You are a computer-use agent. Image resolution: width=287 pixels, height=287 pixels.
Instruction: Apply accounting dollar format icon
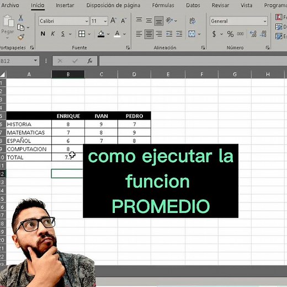pyautogui.click(x=214, y=34)
